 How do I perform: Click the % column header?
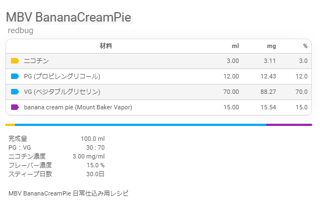tap(305, 46)
